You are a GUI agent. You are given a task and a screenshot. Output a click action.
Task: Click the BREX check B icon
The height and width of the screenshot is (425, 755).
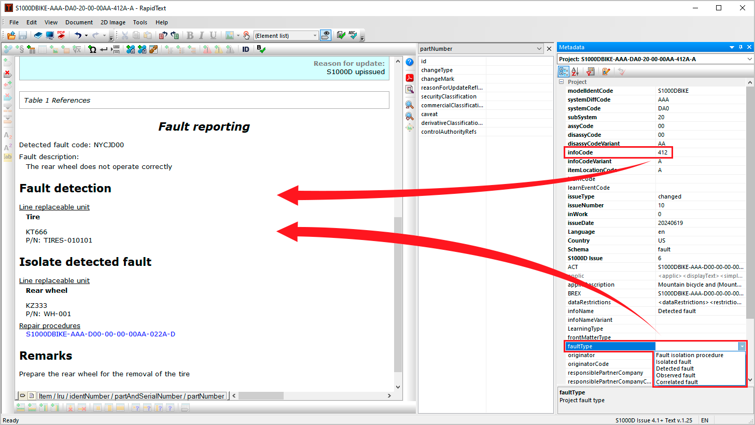pyautogui.click(x=261, y=49)
